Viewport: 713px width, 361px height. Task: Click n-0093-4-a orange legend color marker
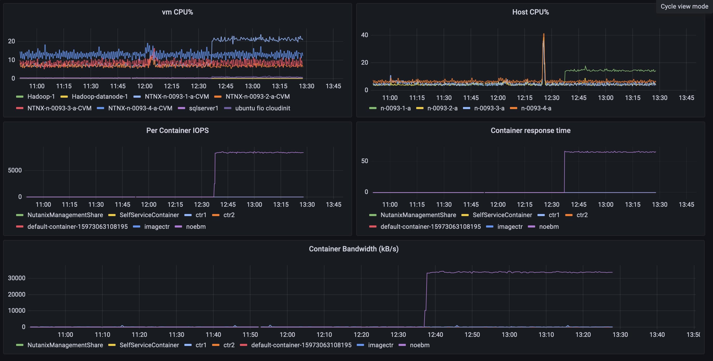click(x=513, y=108)
